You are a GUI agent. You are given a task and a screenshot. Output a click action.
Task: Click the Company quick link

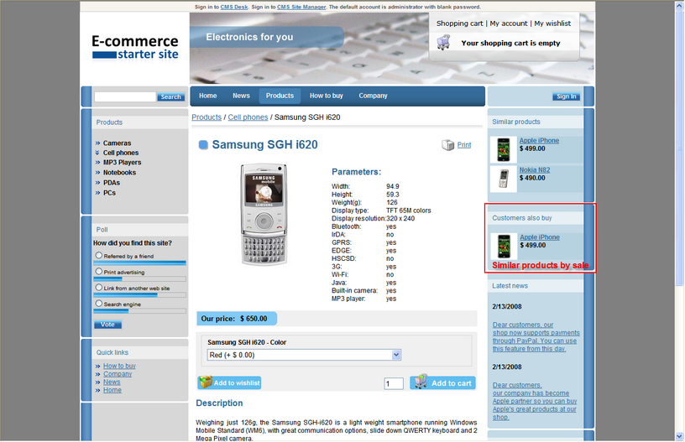point(118,374)
